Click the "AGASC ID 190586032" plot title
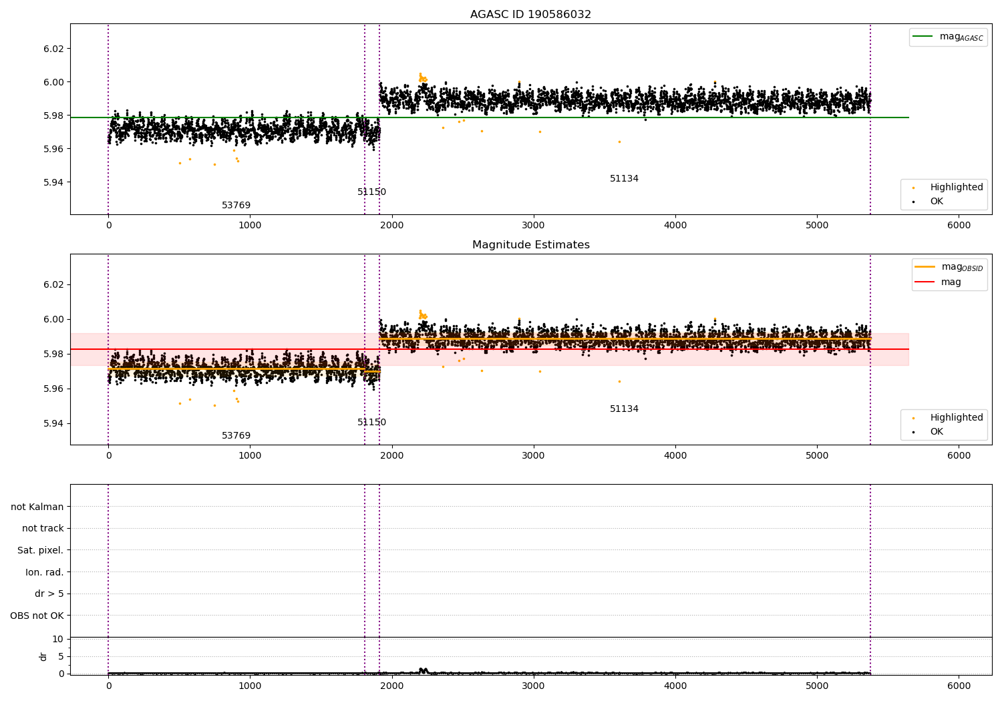Image resolution: width=1002 pixels, height=701 pixels. (530, 15)
